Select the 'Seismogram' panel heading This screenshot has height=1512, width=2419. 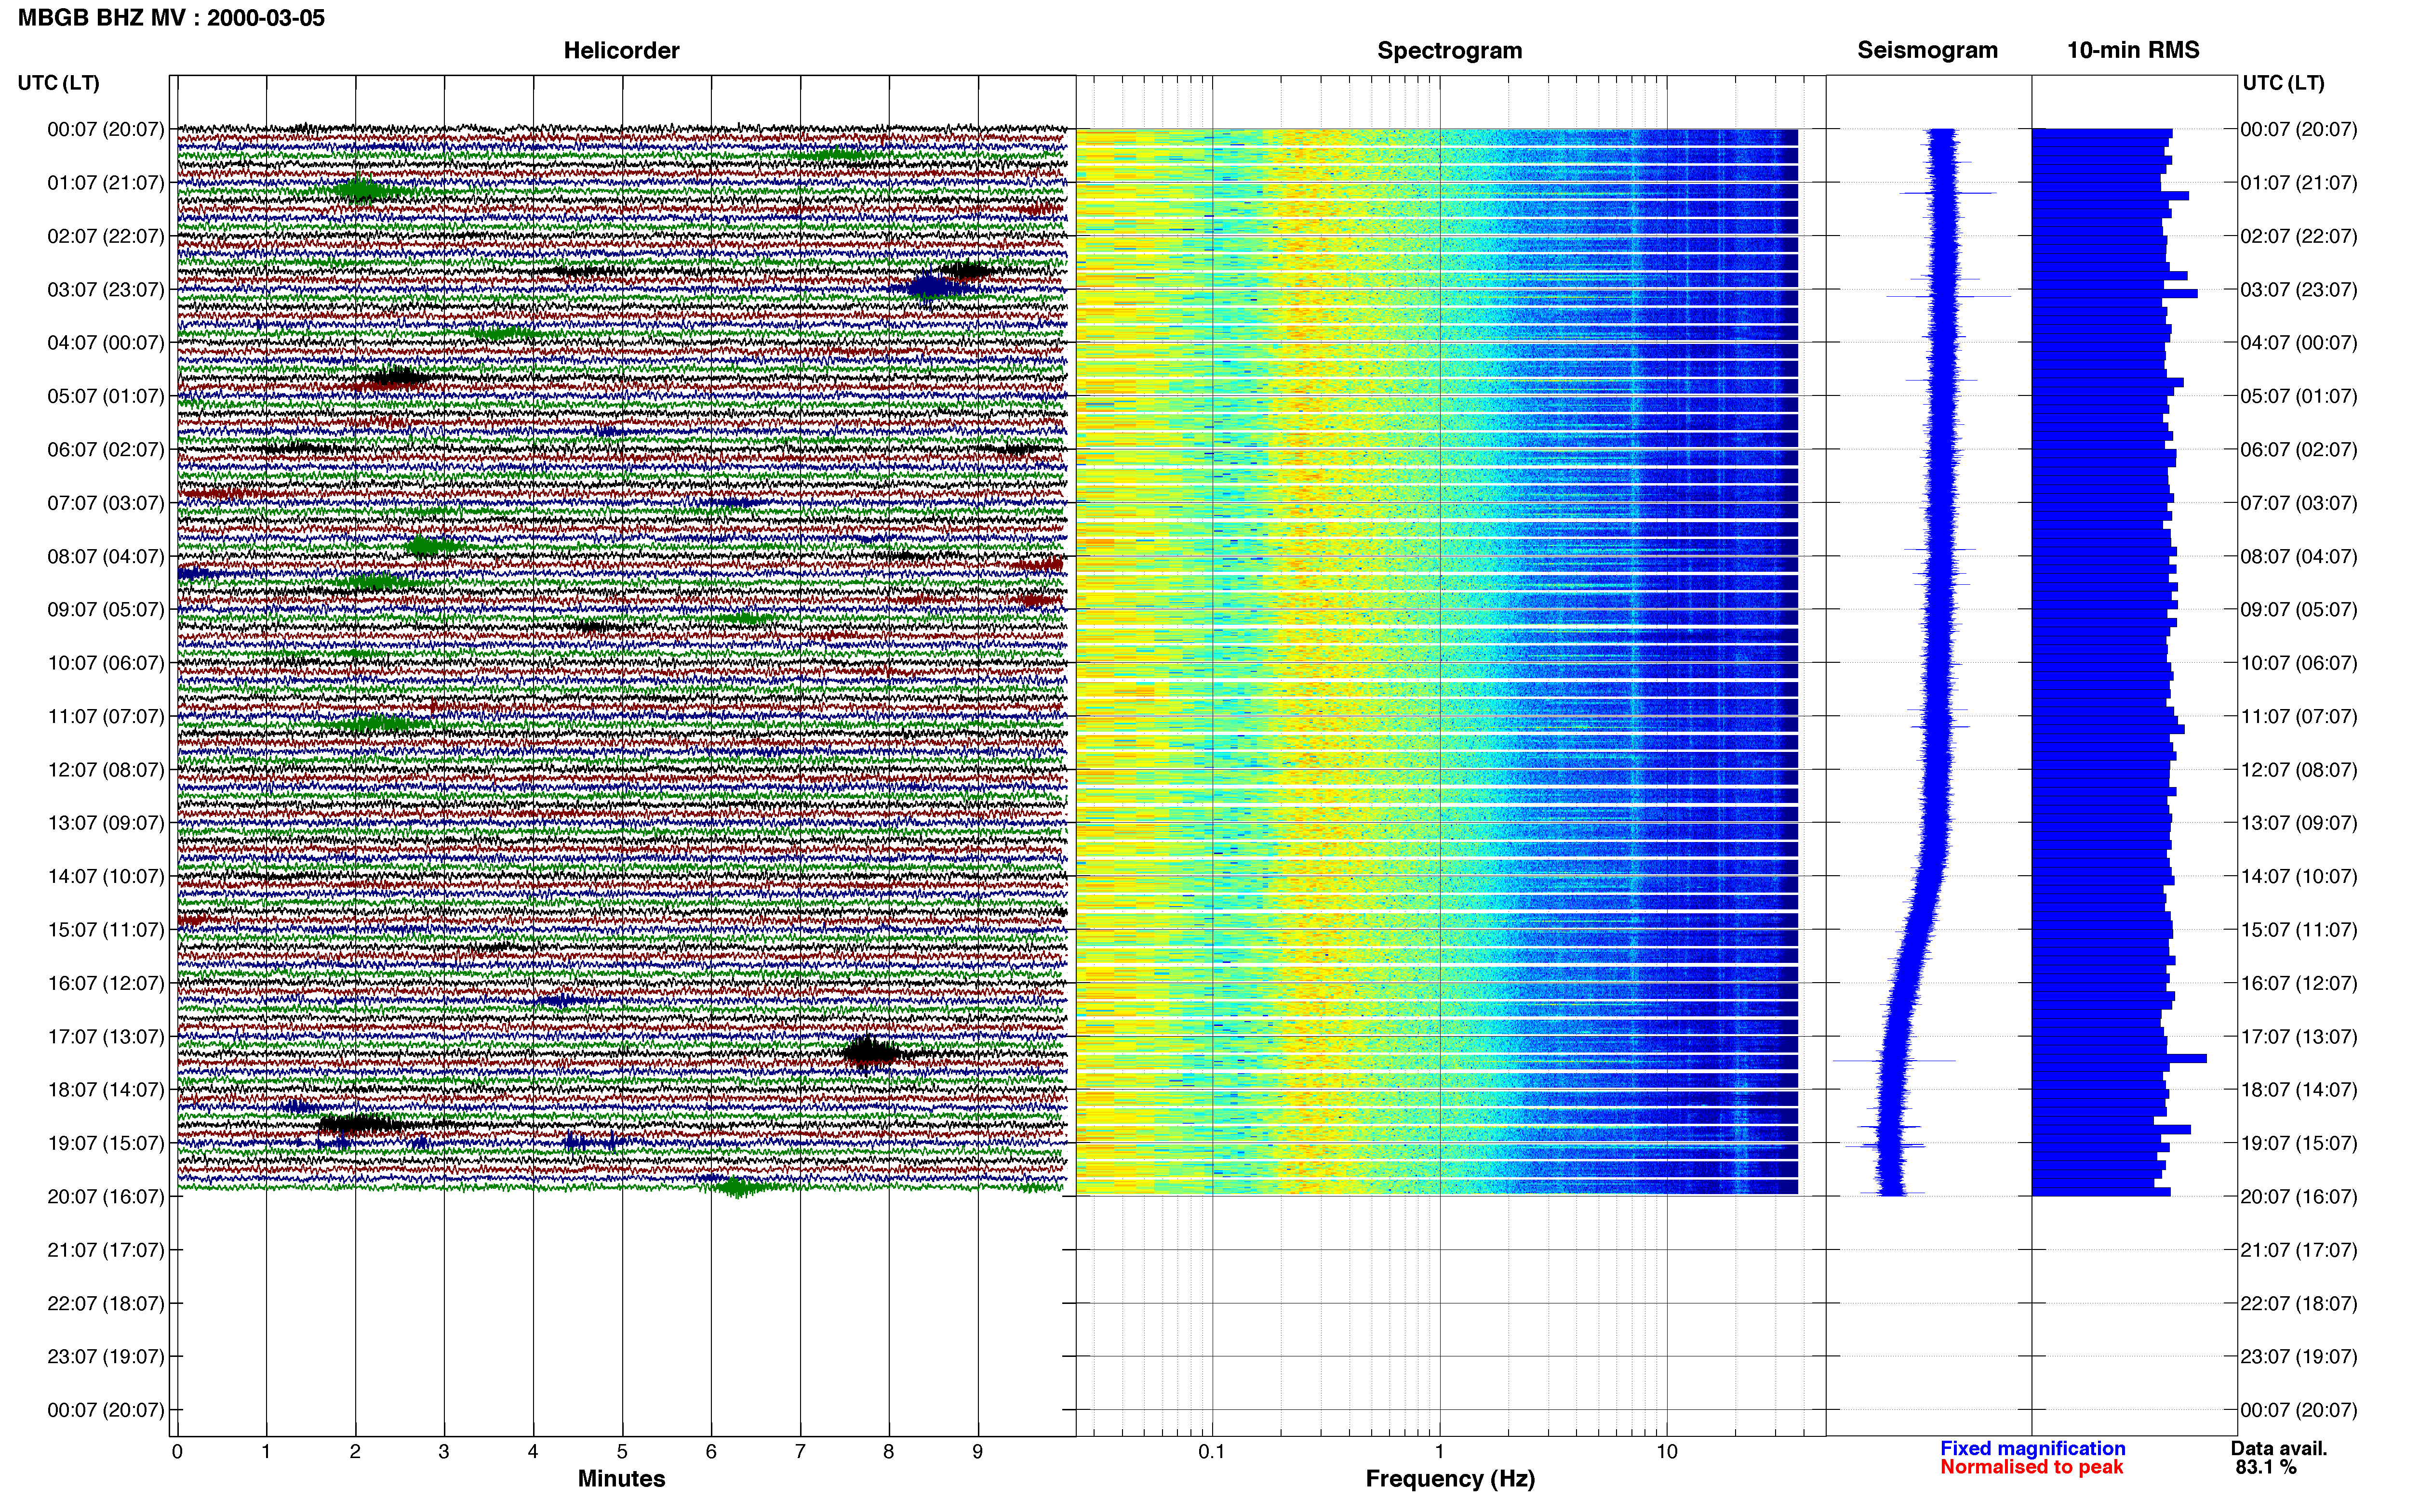1927,50
